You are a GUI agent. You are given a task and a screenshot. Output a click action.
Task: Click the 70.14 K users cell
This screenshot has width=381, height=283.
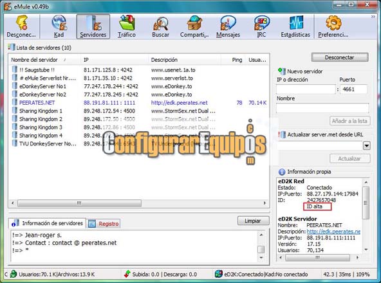pyautogui.click(x=257, y=103)
